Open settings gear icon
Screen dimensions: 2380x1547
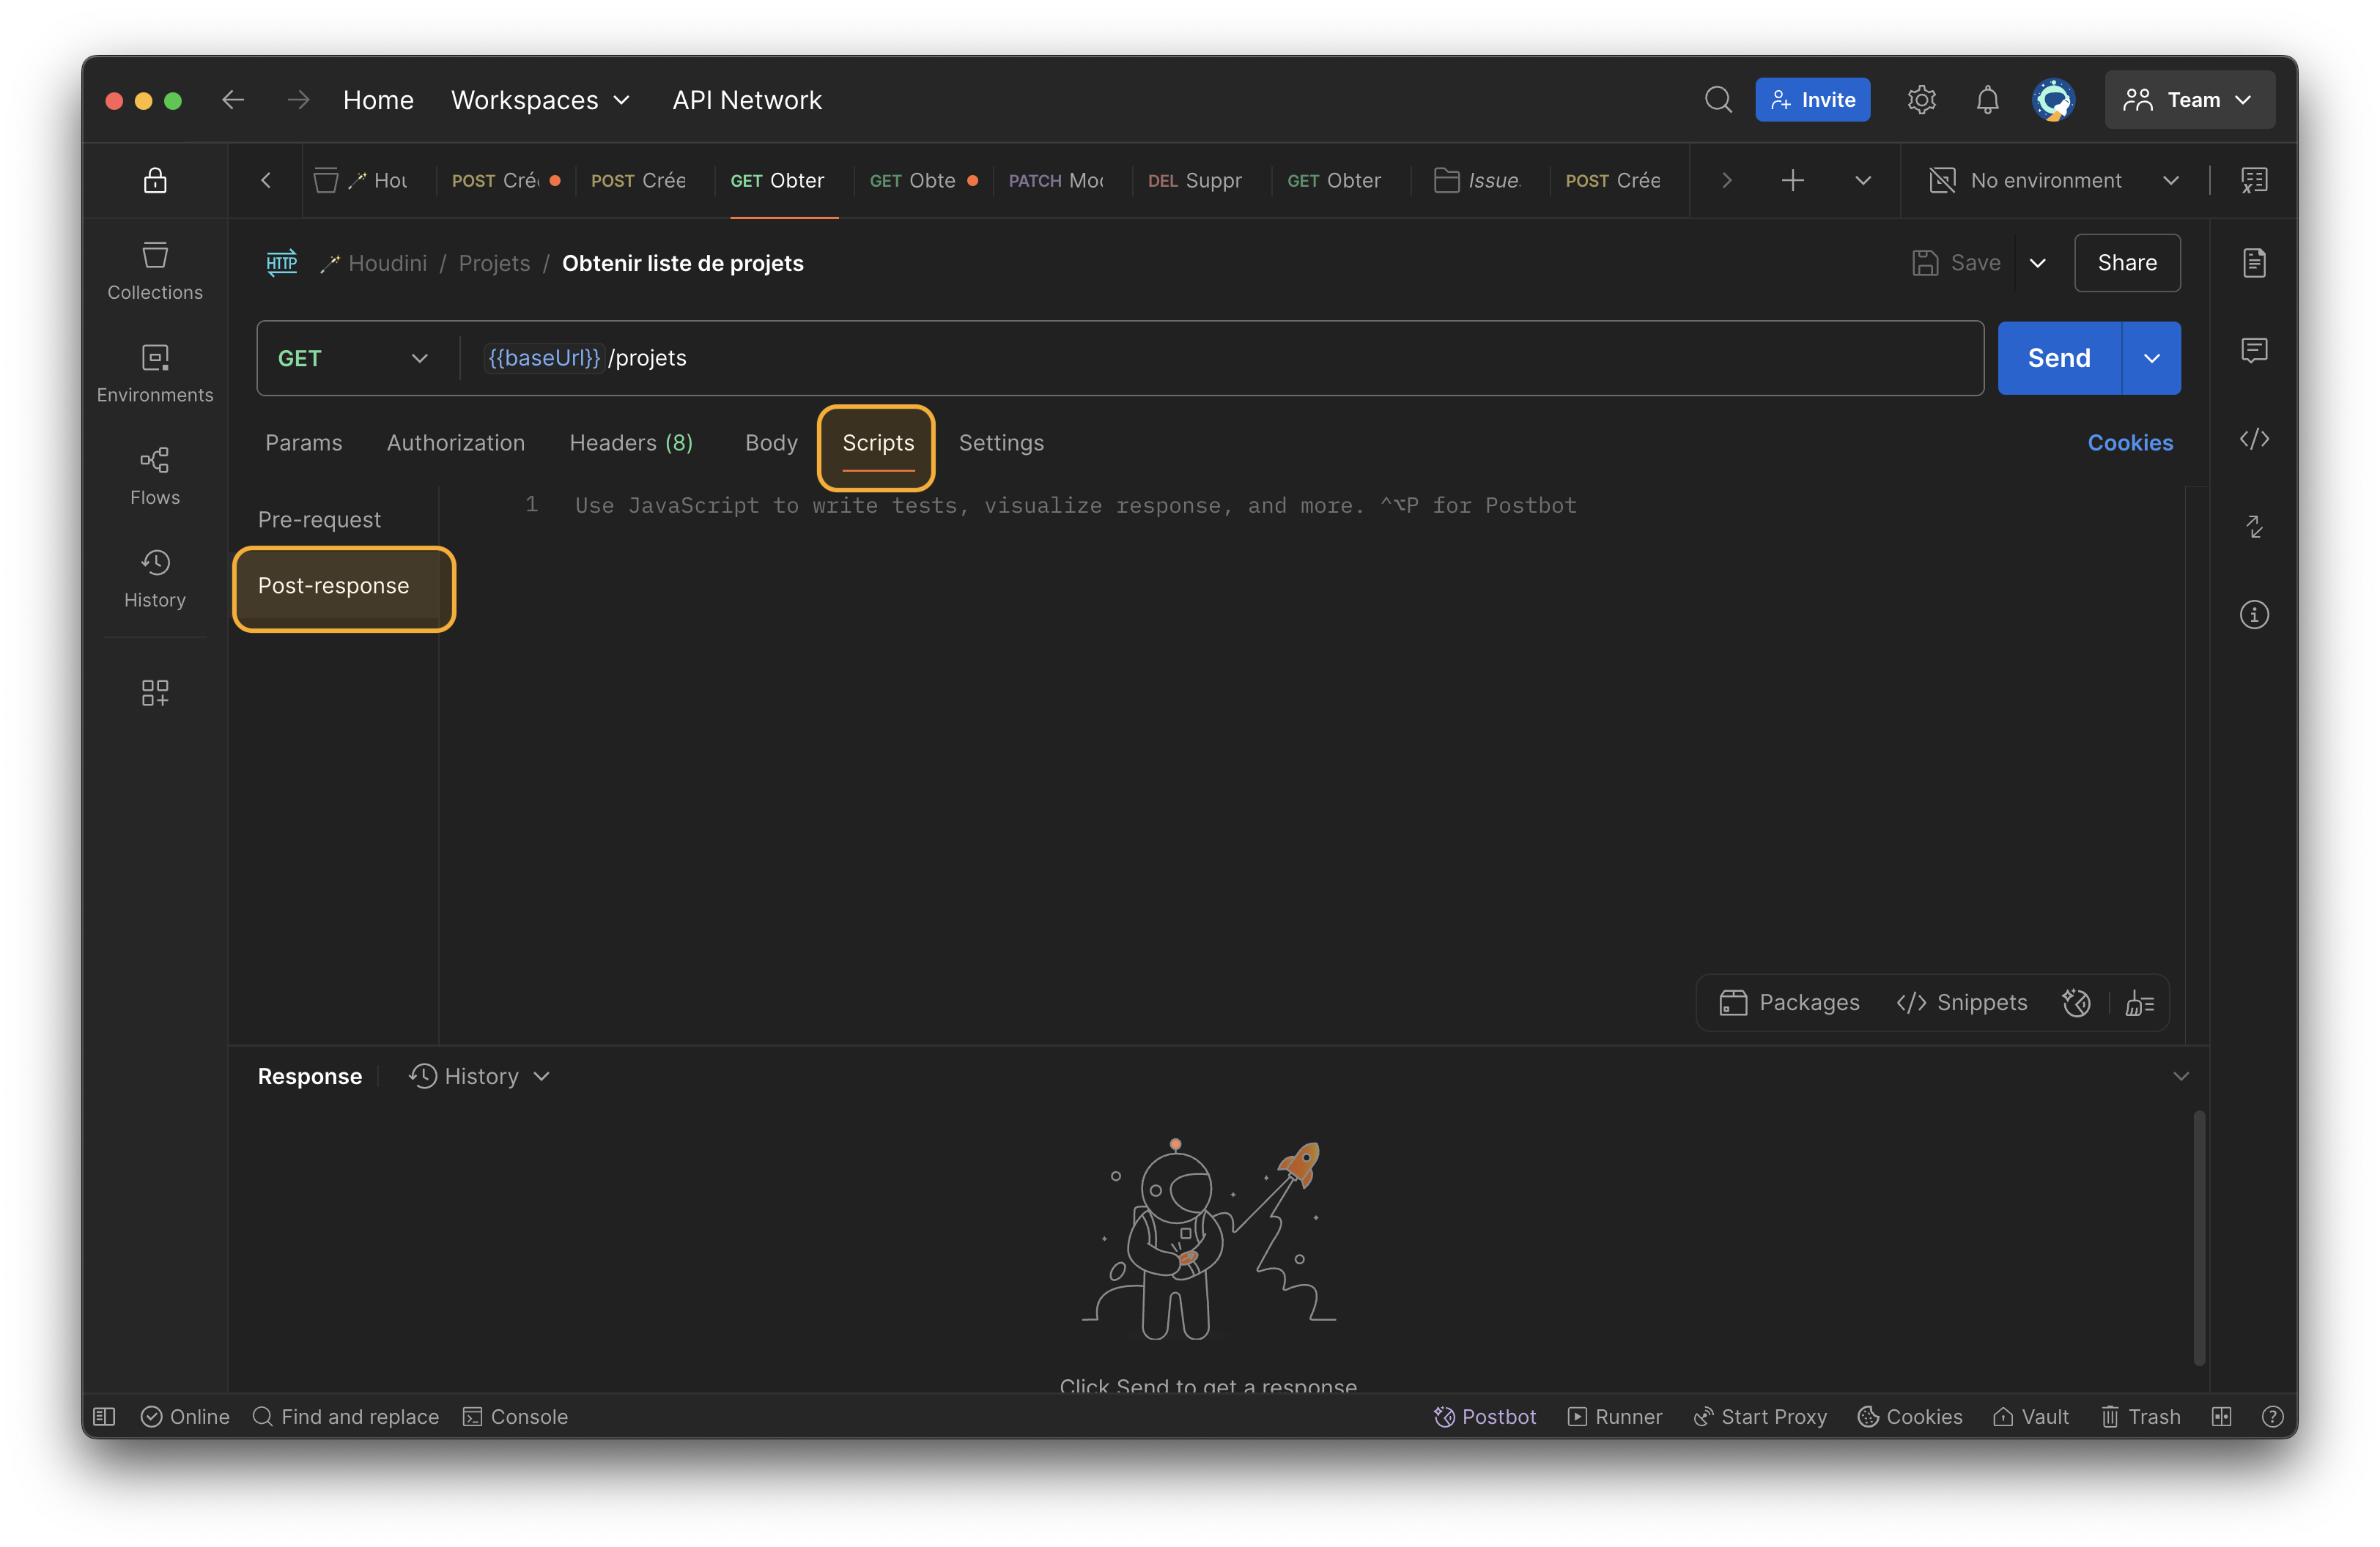click(x=1921, y=100)
